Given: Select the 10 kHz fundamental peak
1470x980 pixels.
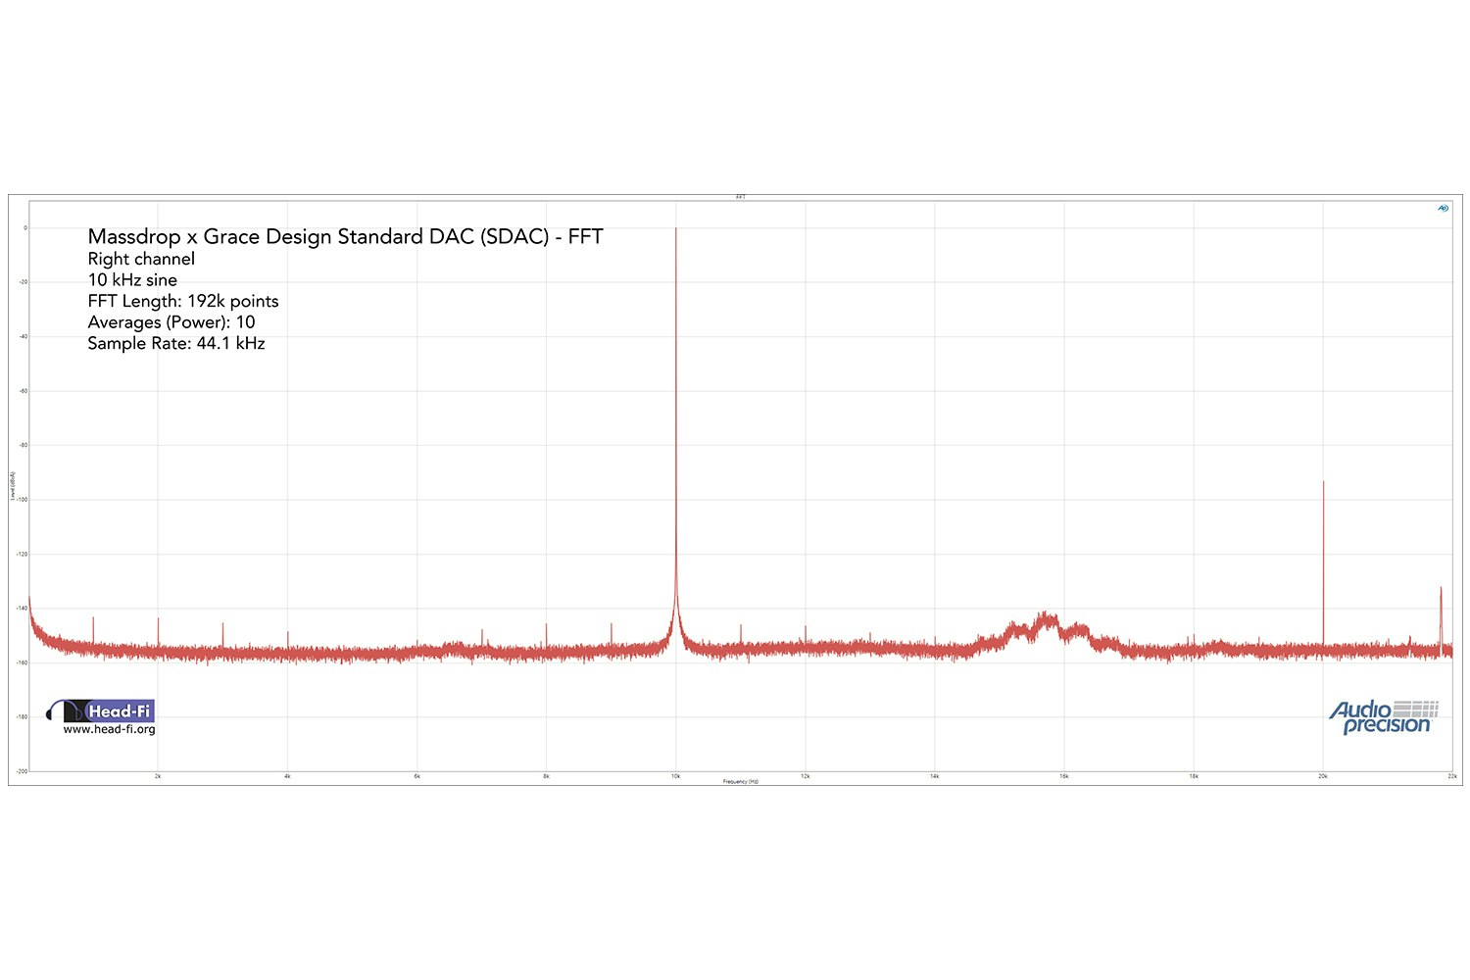Looking at the screenshot, I should click(676, 294).
